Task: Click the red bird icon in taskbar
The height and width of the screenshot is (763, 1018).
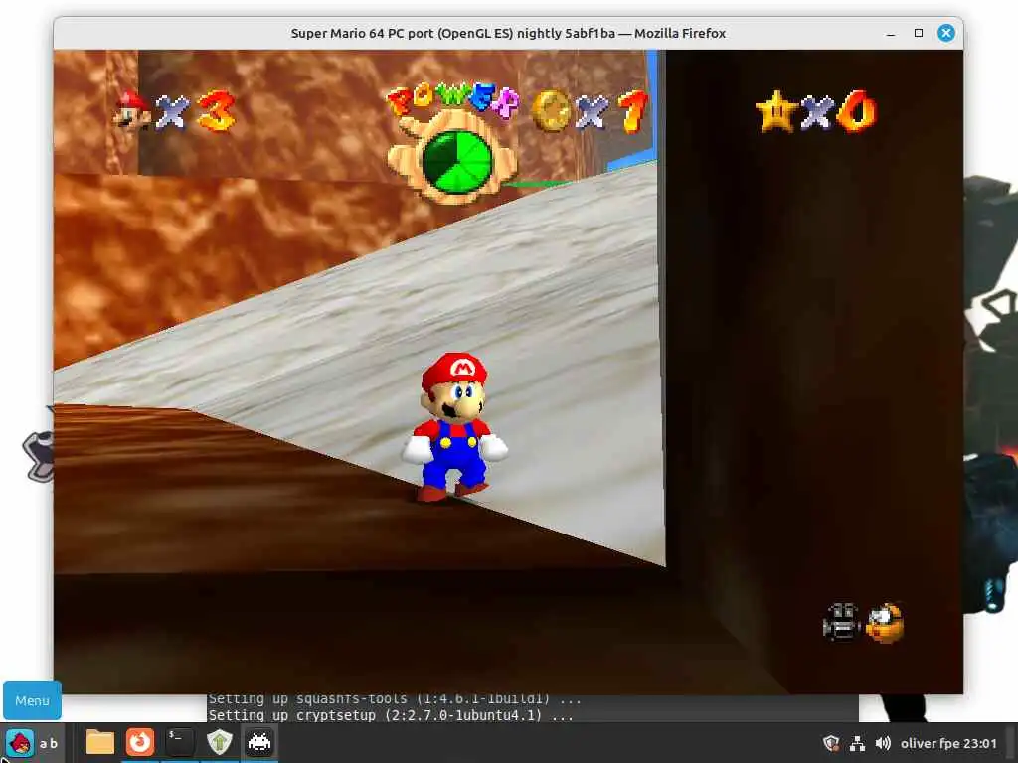Action: 20,743
